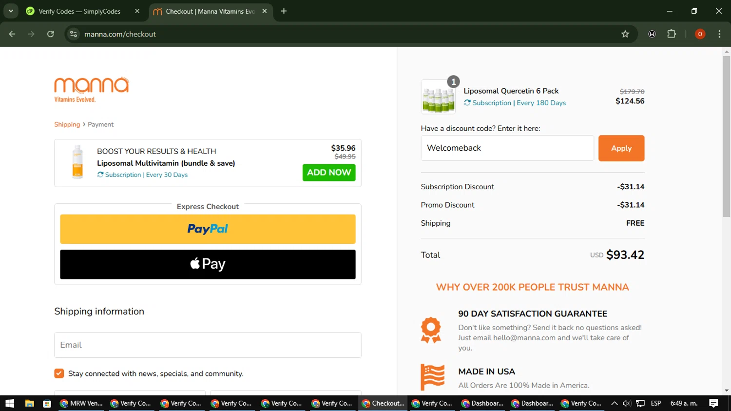Viewport: 731px width, 411px height.
Task: Click the discount code field containing Welcomeback
Action: tap(507, 148)
